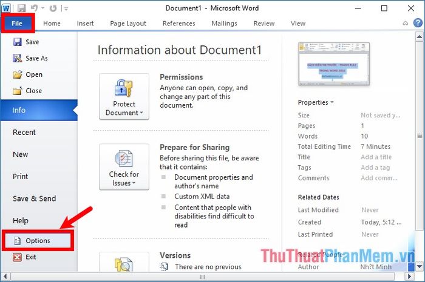Open the Save & Send section

39,198
